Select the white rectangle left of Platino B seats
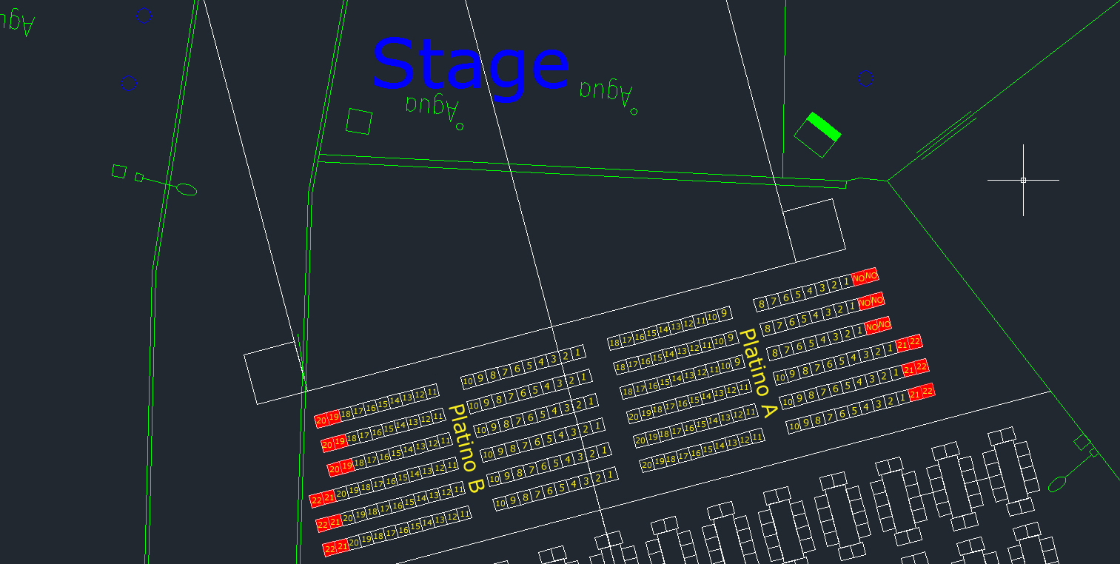The width and height of the screenshot is (1120, 564). point(274,373)
